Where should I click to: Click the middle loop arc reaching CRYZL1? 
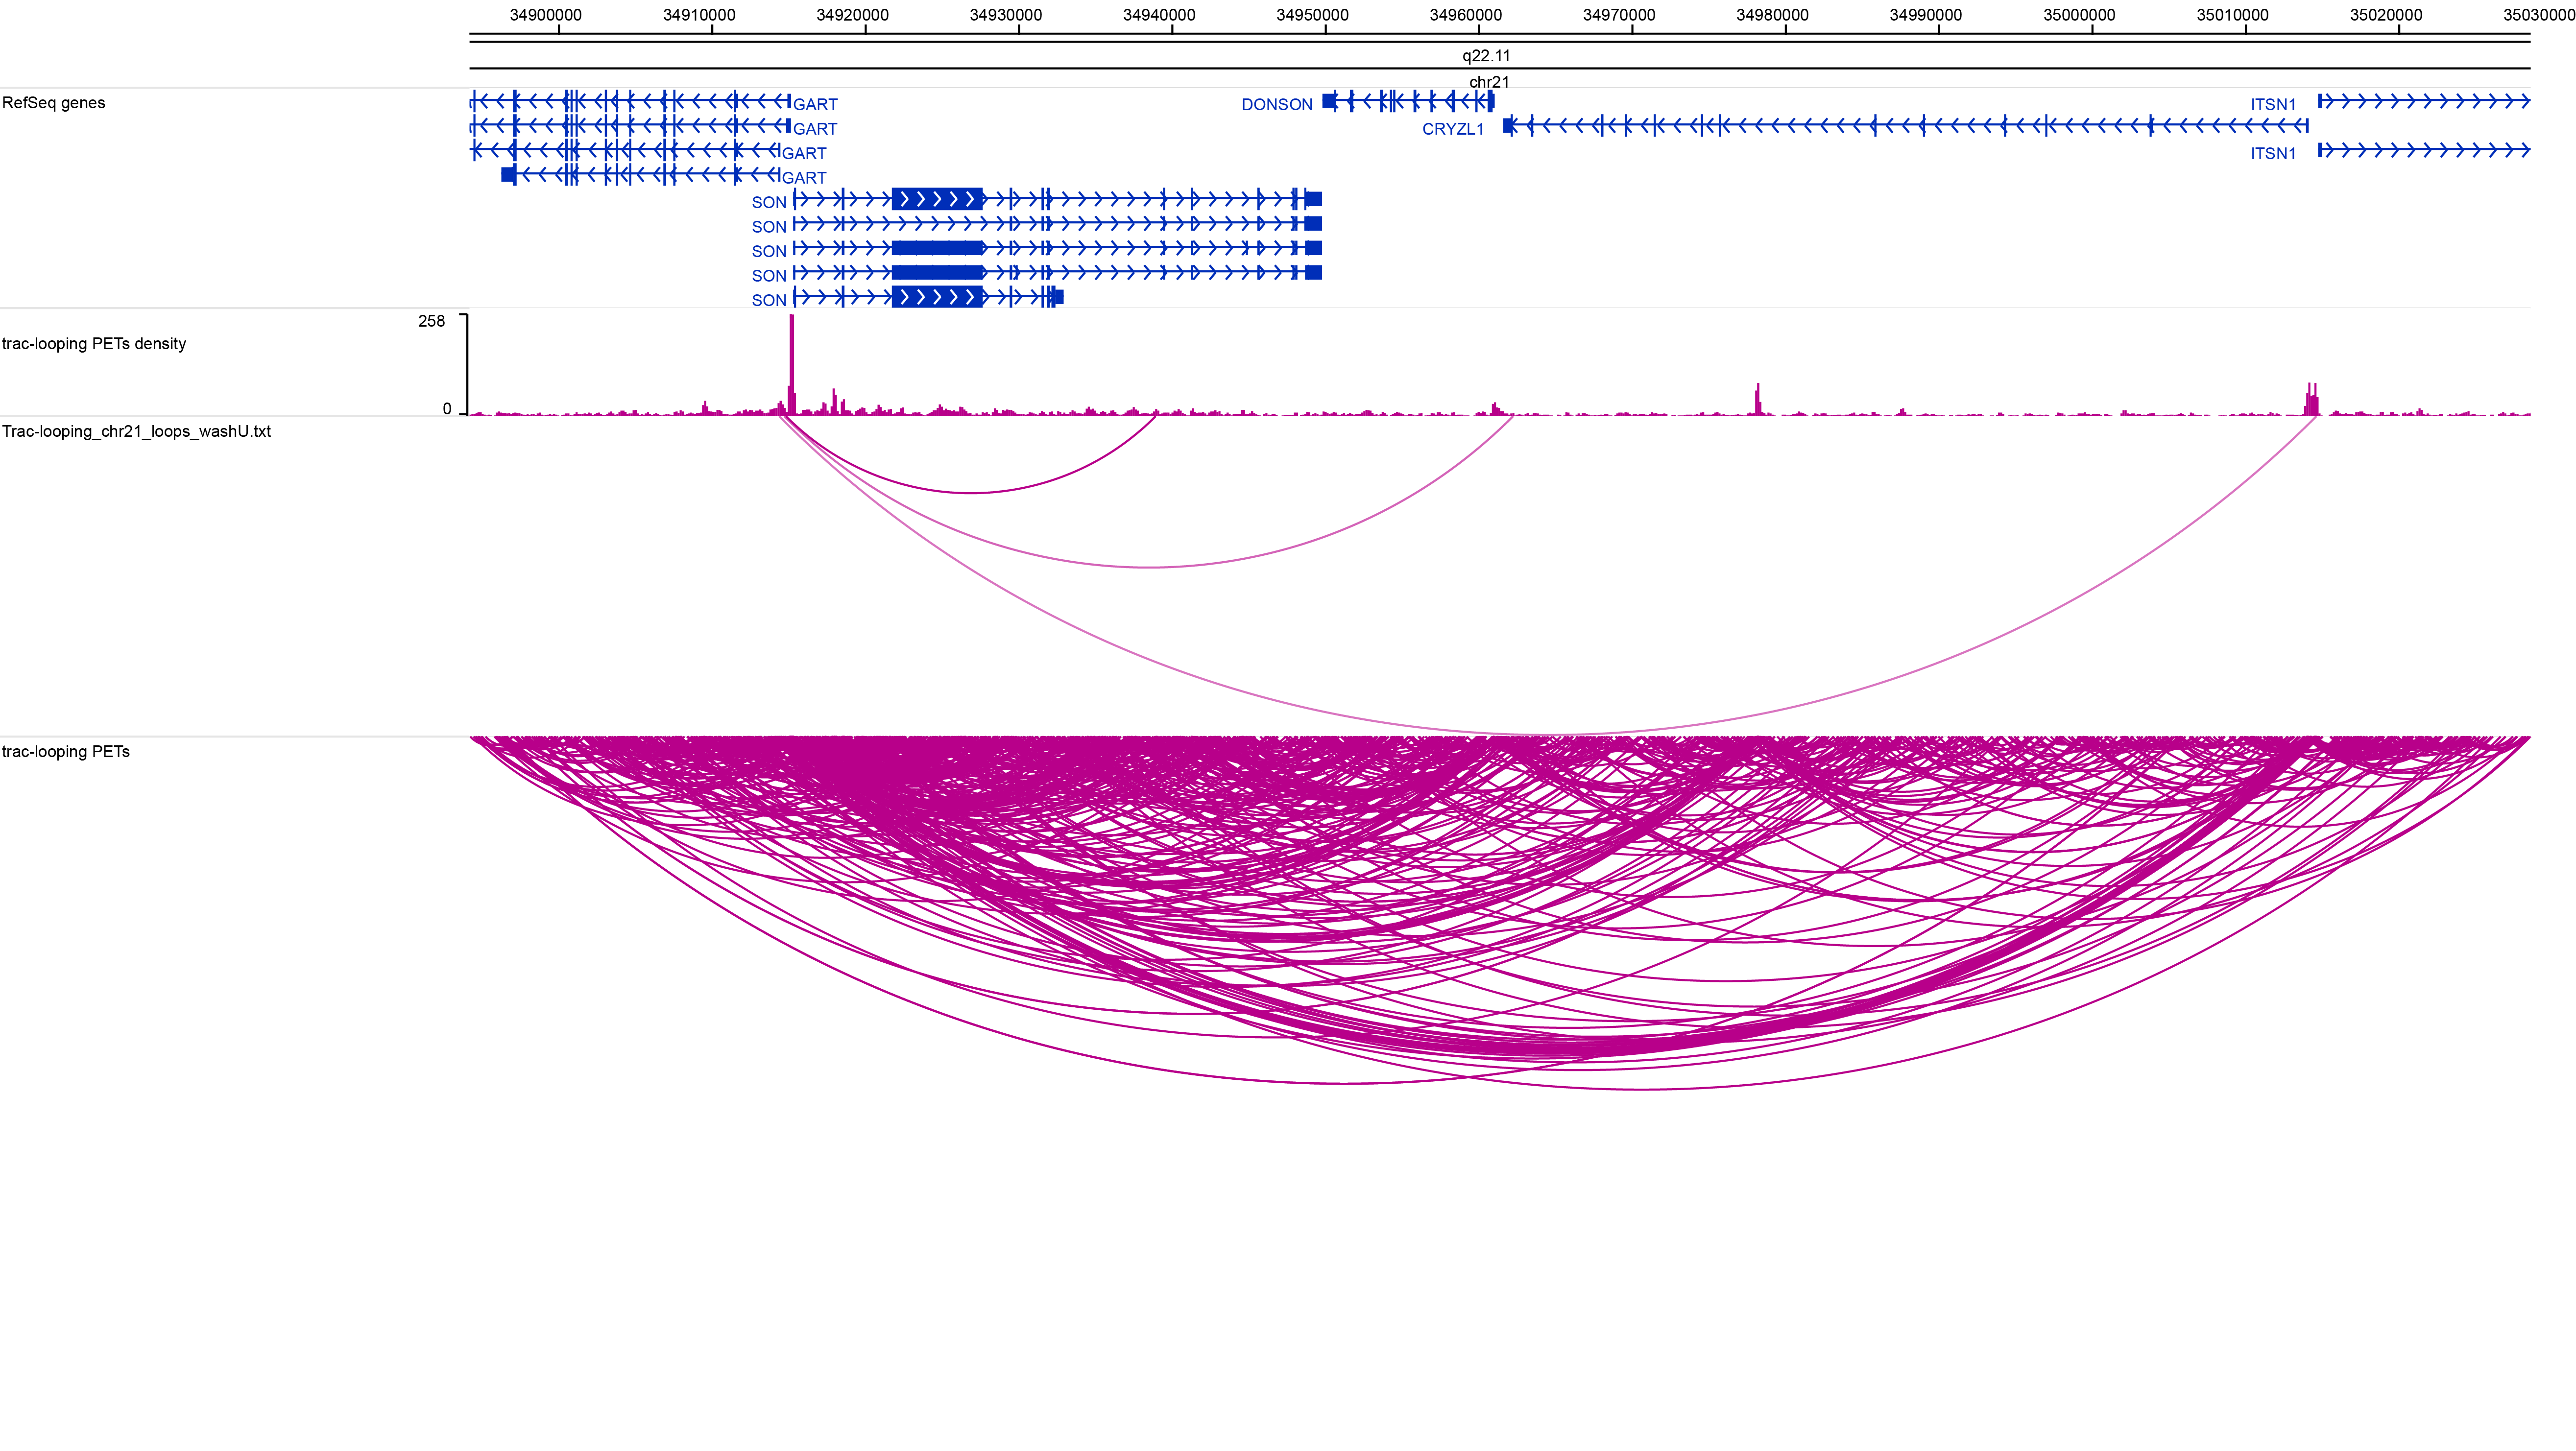[1148, 567]
